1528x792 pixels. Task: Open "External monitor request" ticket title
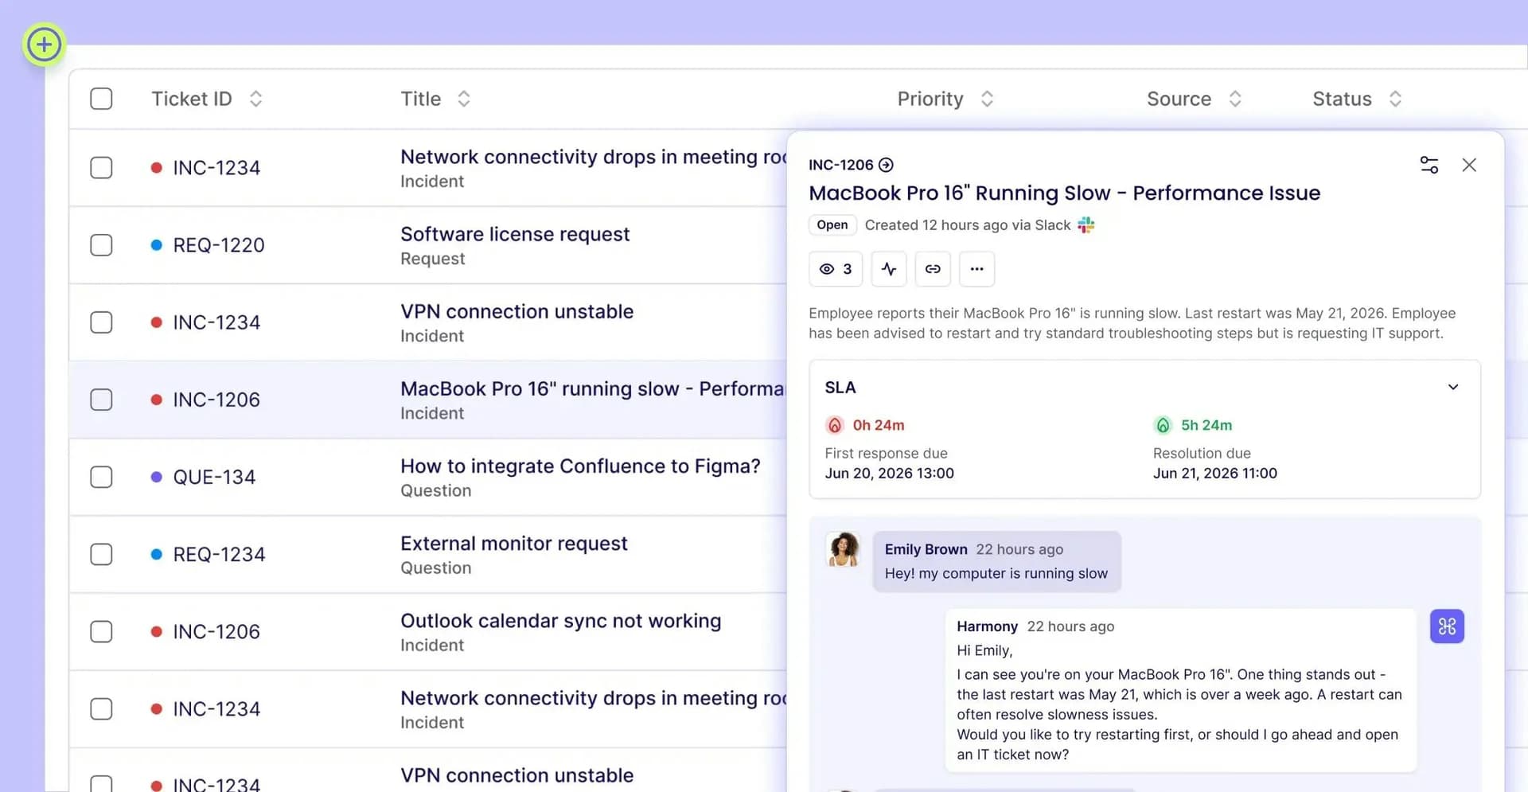[514, 543]
